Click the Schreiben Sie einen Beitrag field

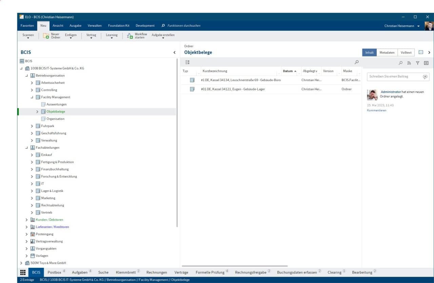pyautogui.click(x=398, y=77)
